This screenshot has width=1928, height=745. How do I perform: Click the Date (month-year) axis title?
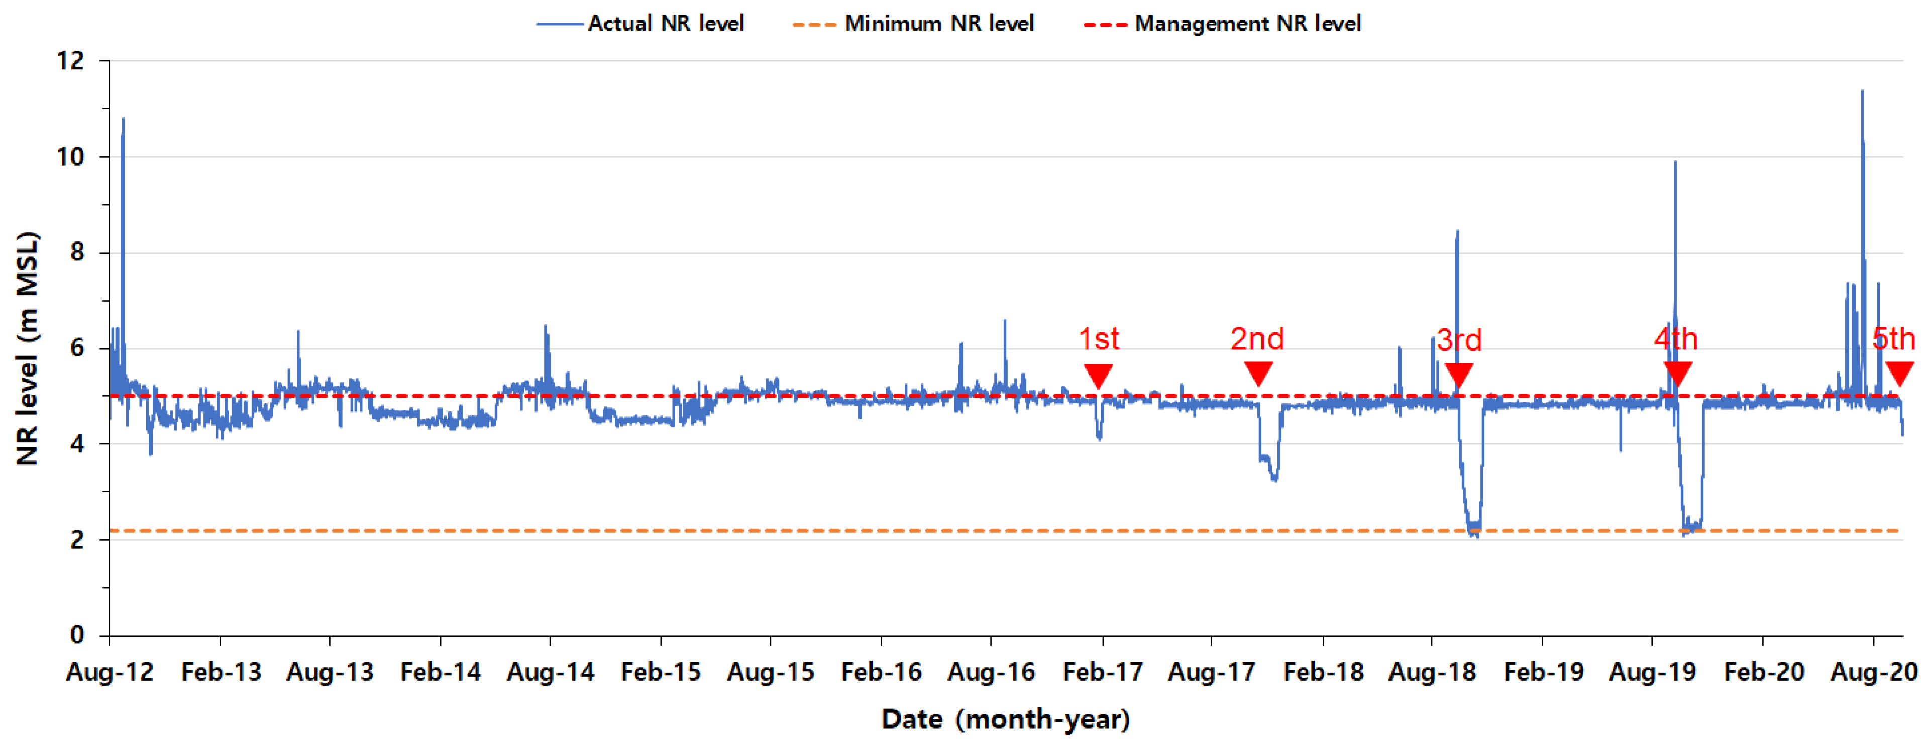pyautogui.click(x=1005, y=719)
